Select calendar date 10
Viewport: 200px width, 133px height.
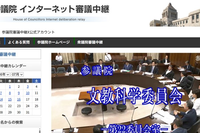coord(28,93)
